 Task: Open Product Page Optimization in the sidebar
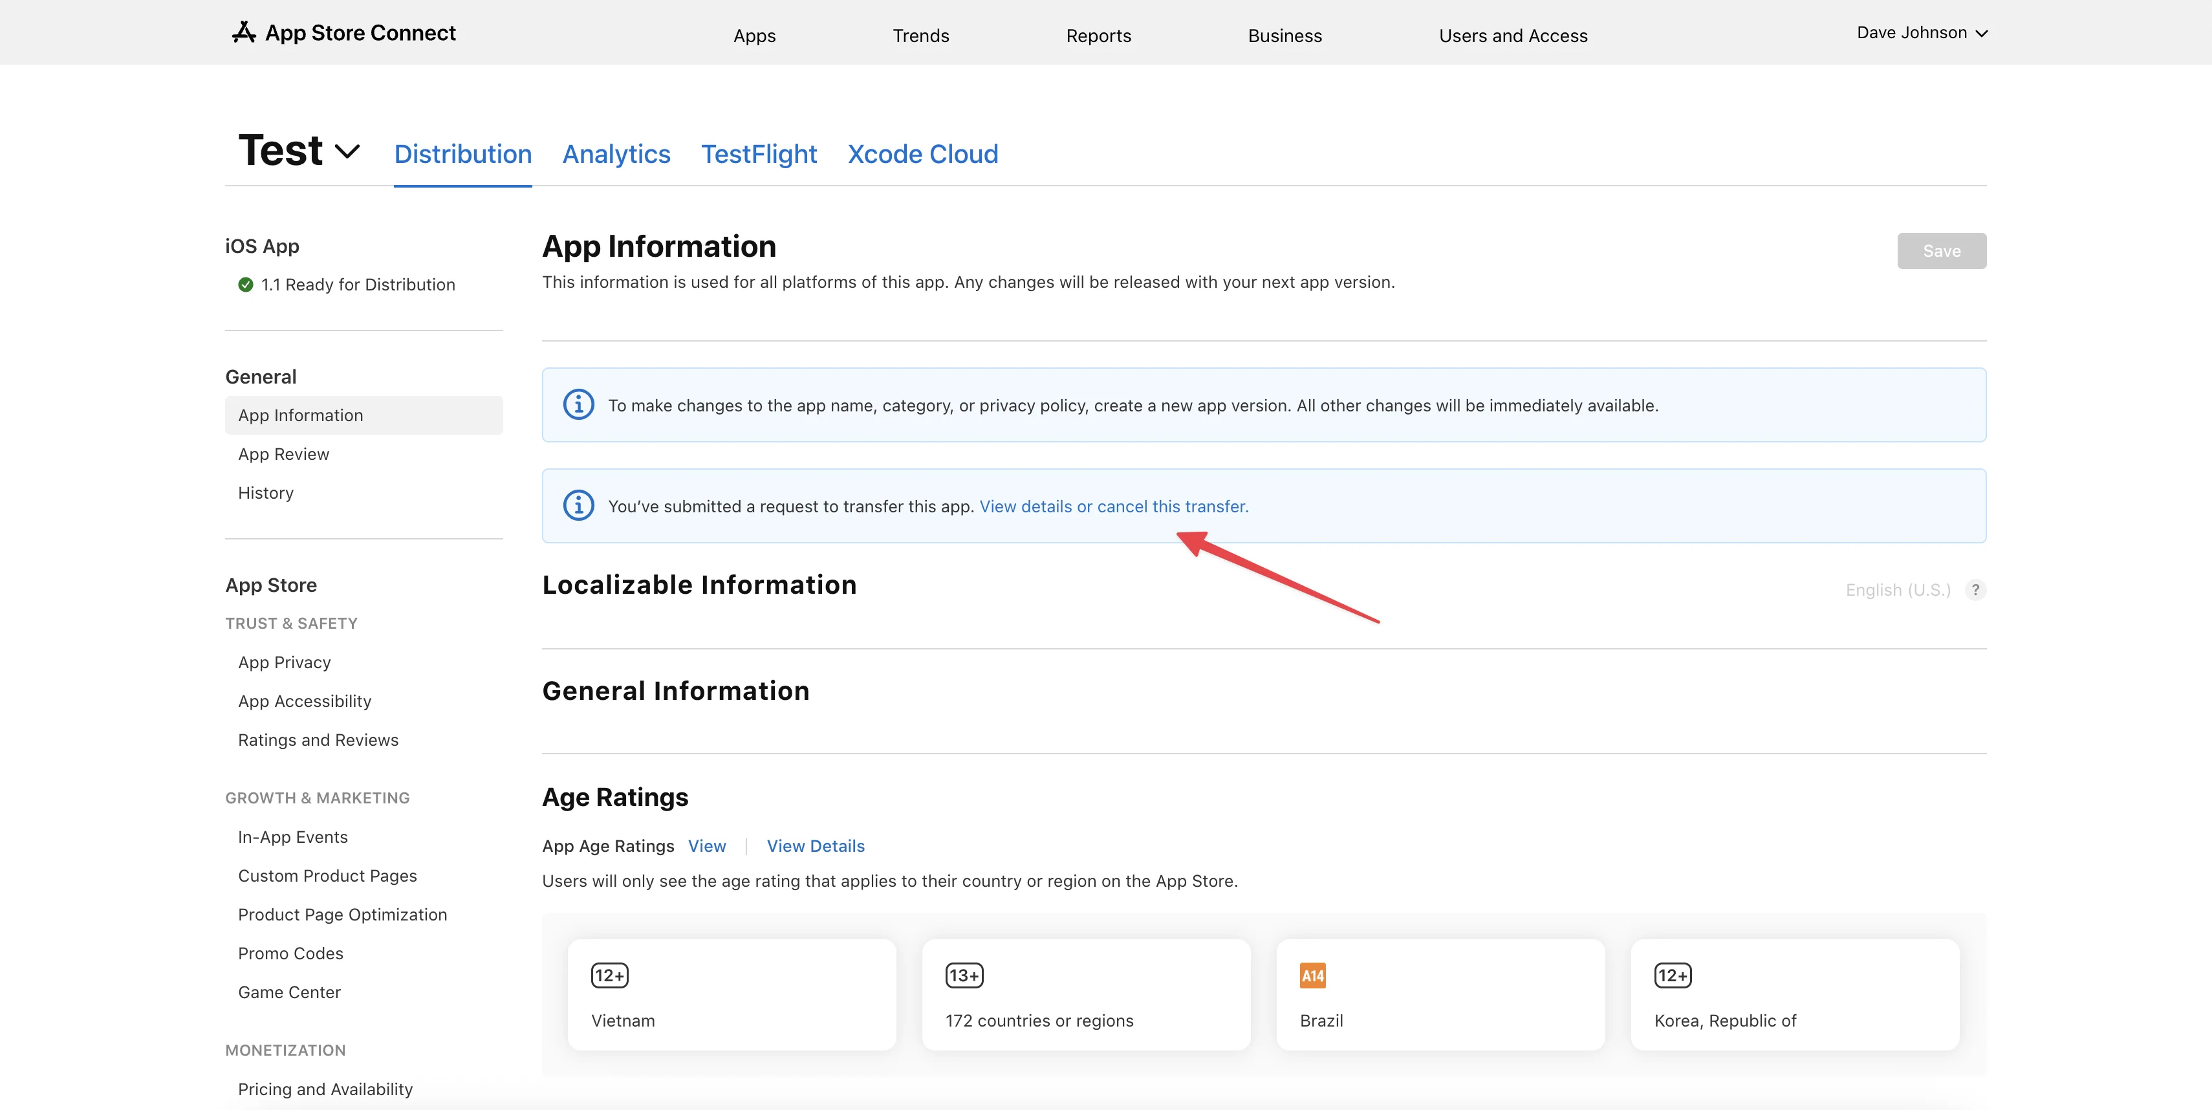pos(343,914)
